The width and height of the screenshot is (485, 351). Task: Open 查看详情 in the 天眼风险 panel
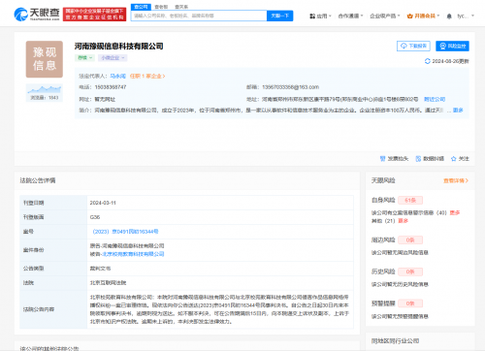(456, 180)
